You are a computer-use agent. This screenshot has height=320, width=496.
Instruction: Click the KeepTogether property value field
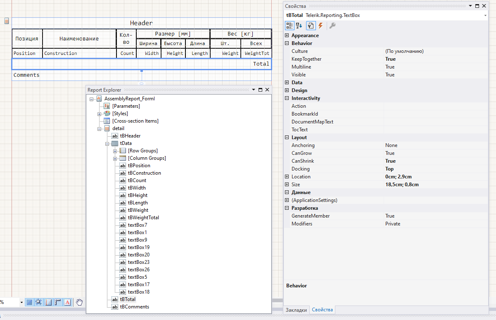coord(436,59)
